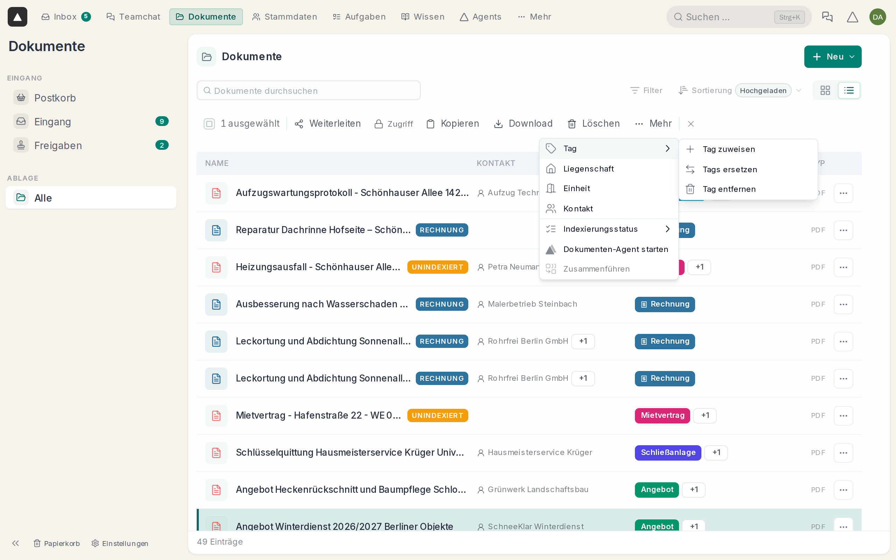Click the triangle agent icon beside avatar

[x=852, y=17]
